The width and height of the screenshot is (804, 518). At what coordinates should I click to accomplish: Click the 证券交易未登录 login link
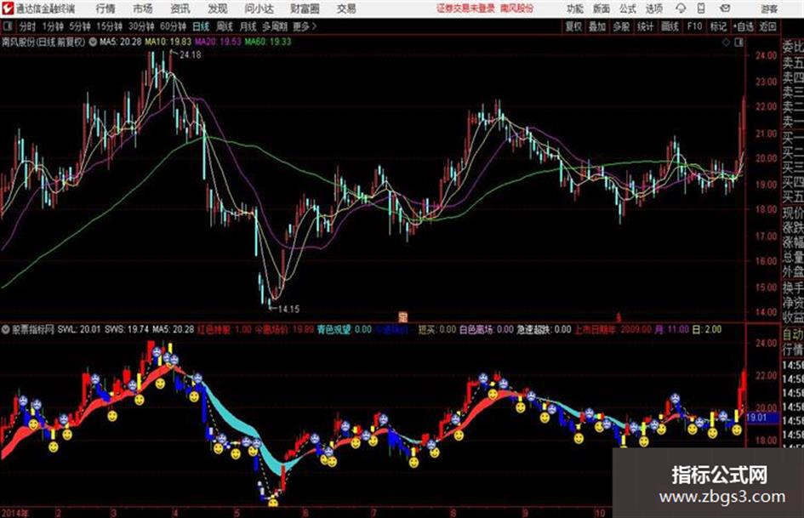click(x=465, y=9)
